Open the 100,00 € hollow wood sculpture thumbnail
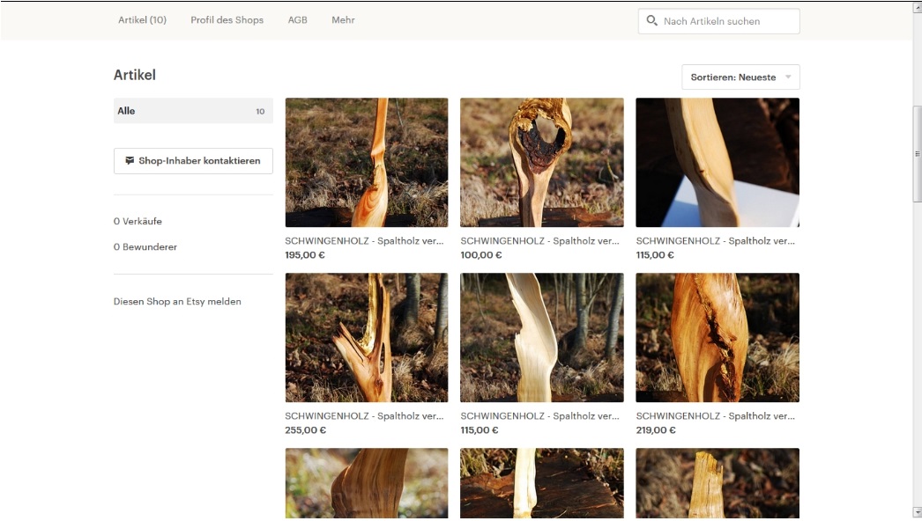Image resolution: width=922 pixels, height=521 pixels. pos(541,163)
